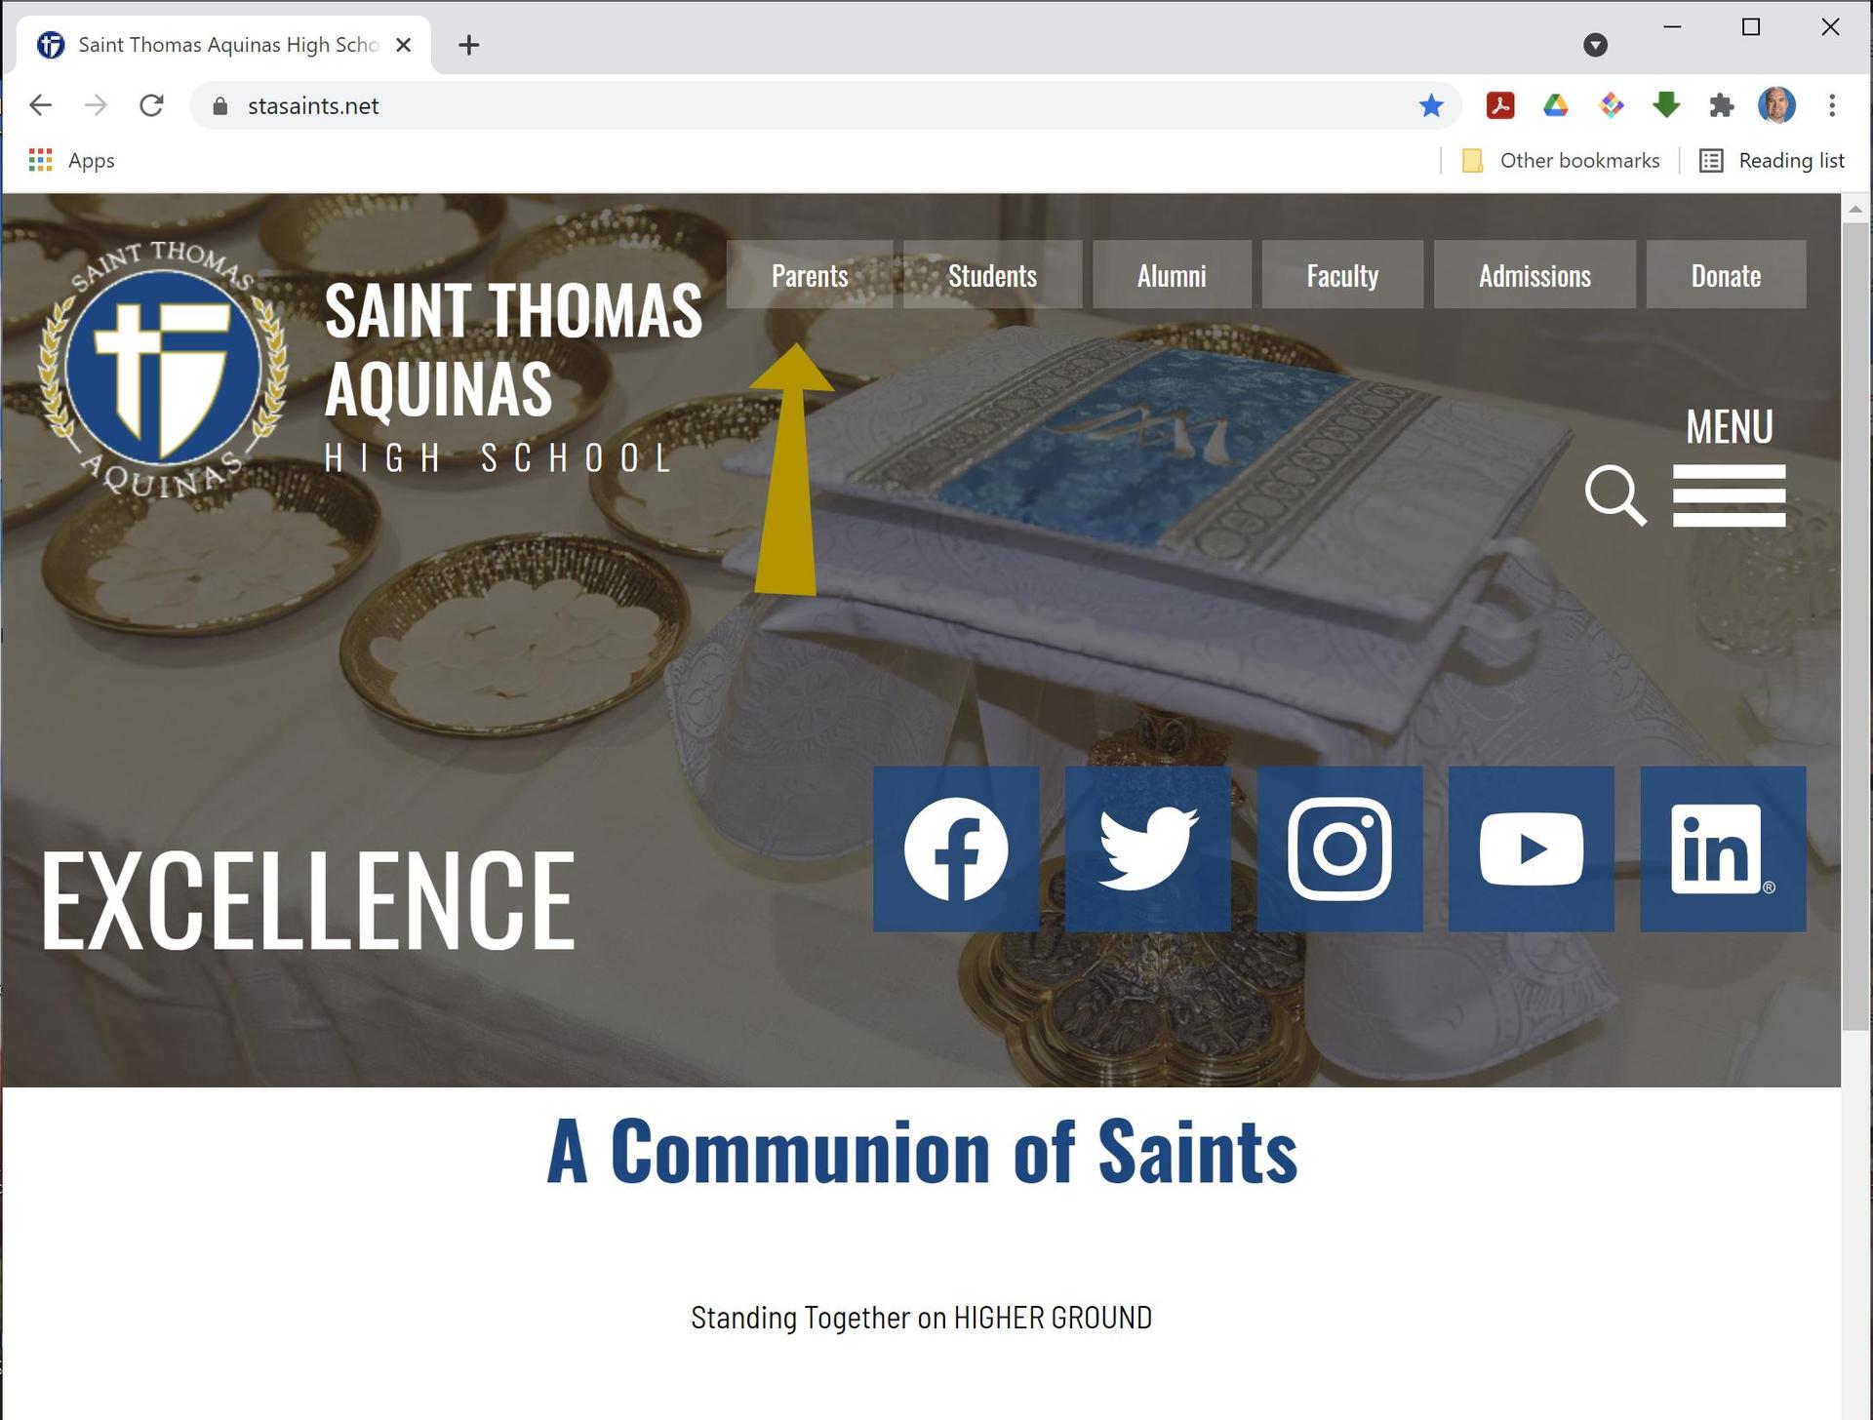Open the Twitter bird icon
Screen dimensions: 1873x1420
1148,848
